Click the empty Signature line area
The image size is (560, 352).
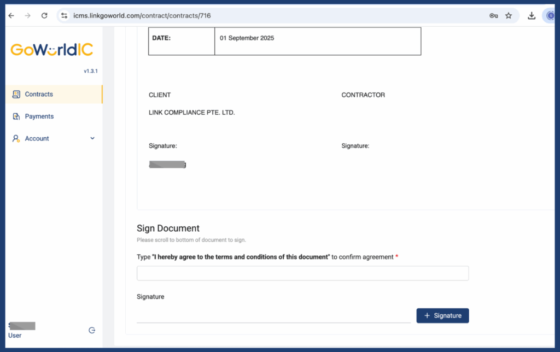pyautogui.click(x=273, y=315)
